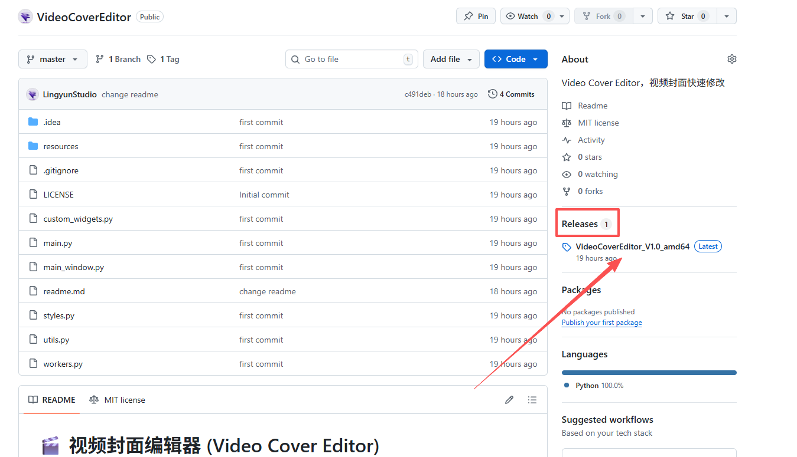Click the About settings gear icon

click(x=732, y=59)
